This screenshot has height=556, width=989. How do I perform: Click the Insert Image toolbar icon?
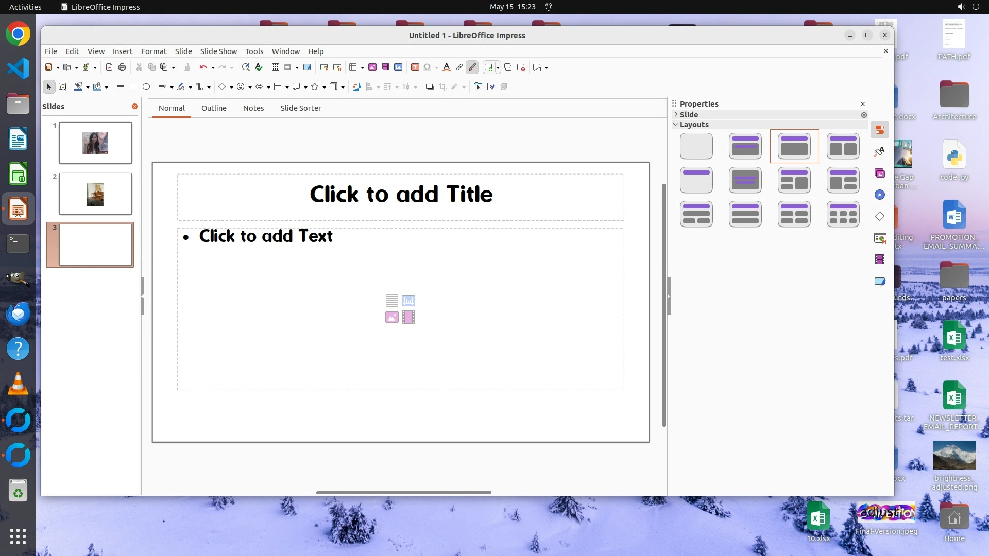tap(372, 67)
